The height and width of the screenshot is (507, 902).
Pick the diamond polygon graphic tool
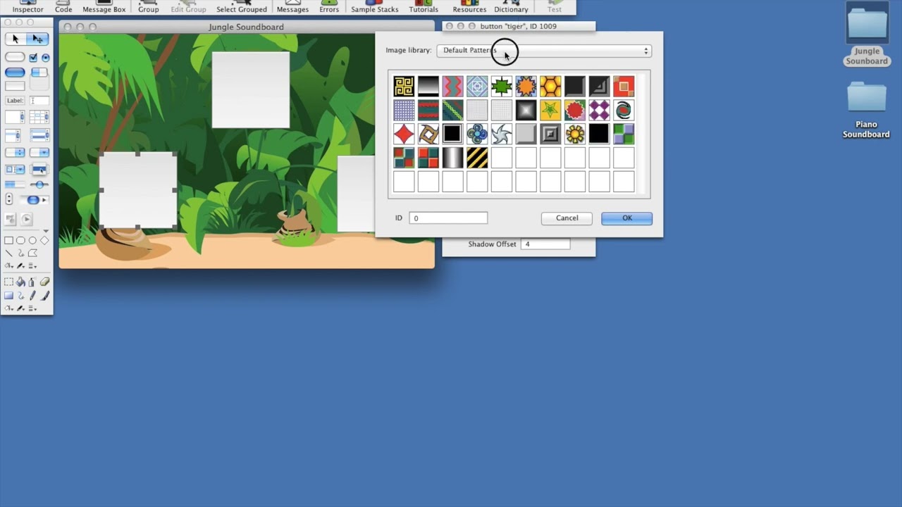tap(44, 240)
